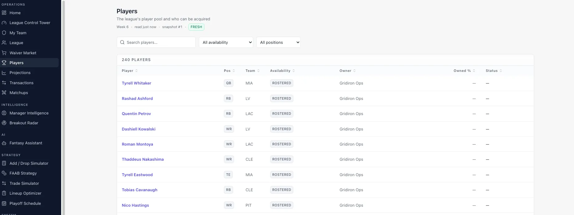
Task: Open League Control Tower page
Action: pos(29,23)
